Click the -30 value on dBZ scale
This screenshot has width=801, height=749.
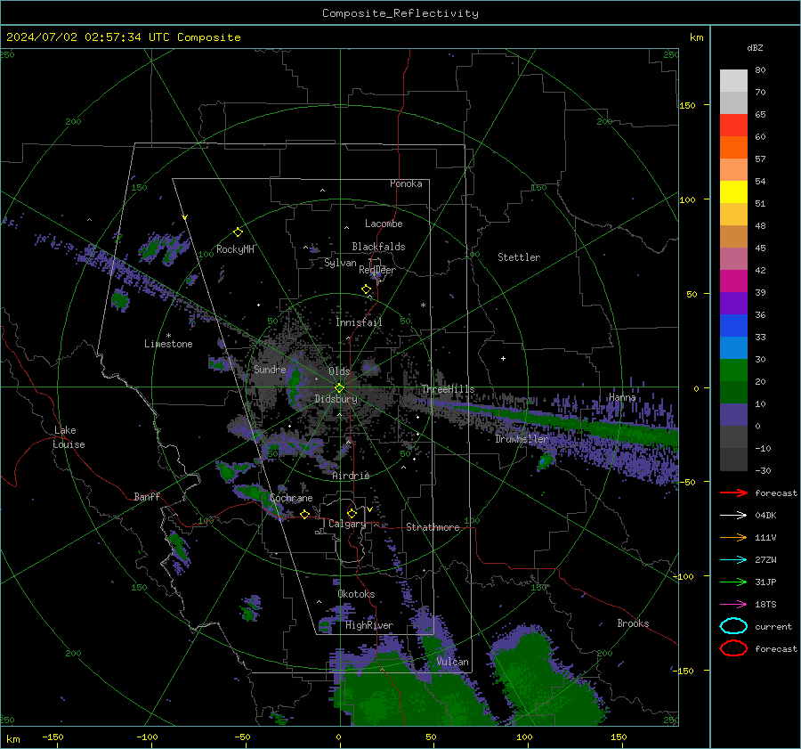point(763,470)
